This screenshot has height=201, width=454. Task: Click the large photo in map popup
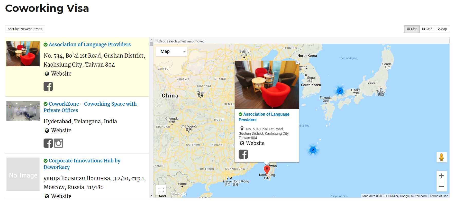pyautogui.click(x=267, y=85)
